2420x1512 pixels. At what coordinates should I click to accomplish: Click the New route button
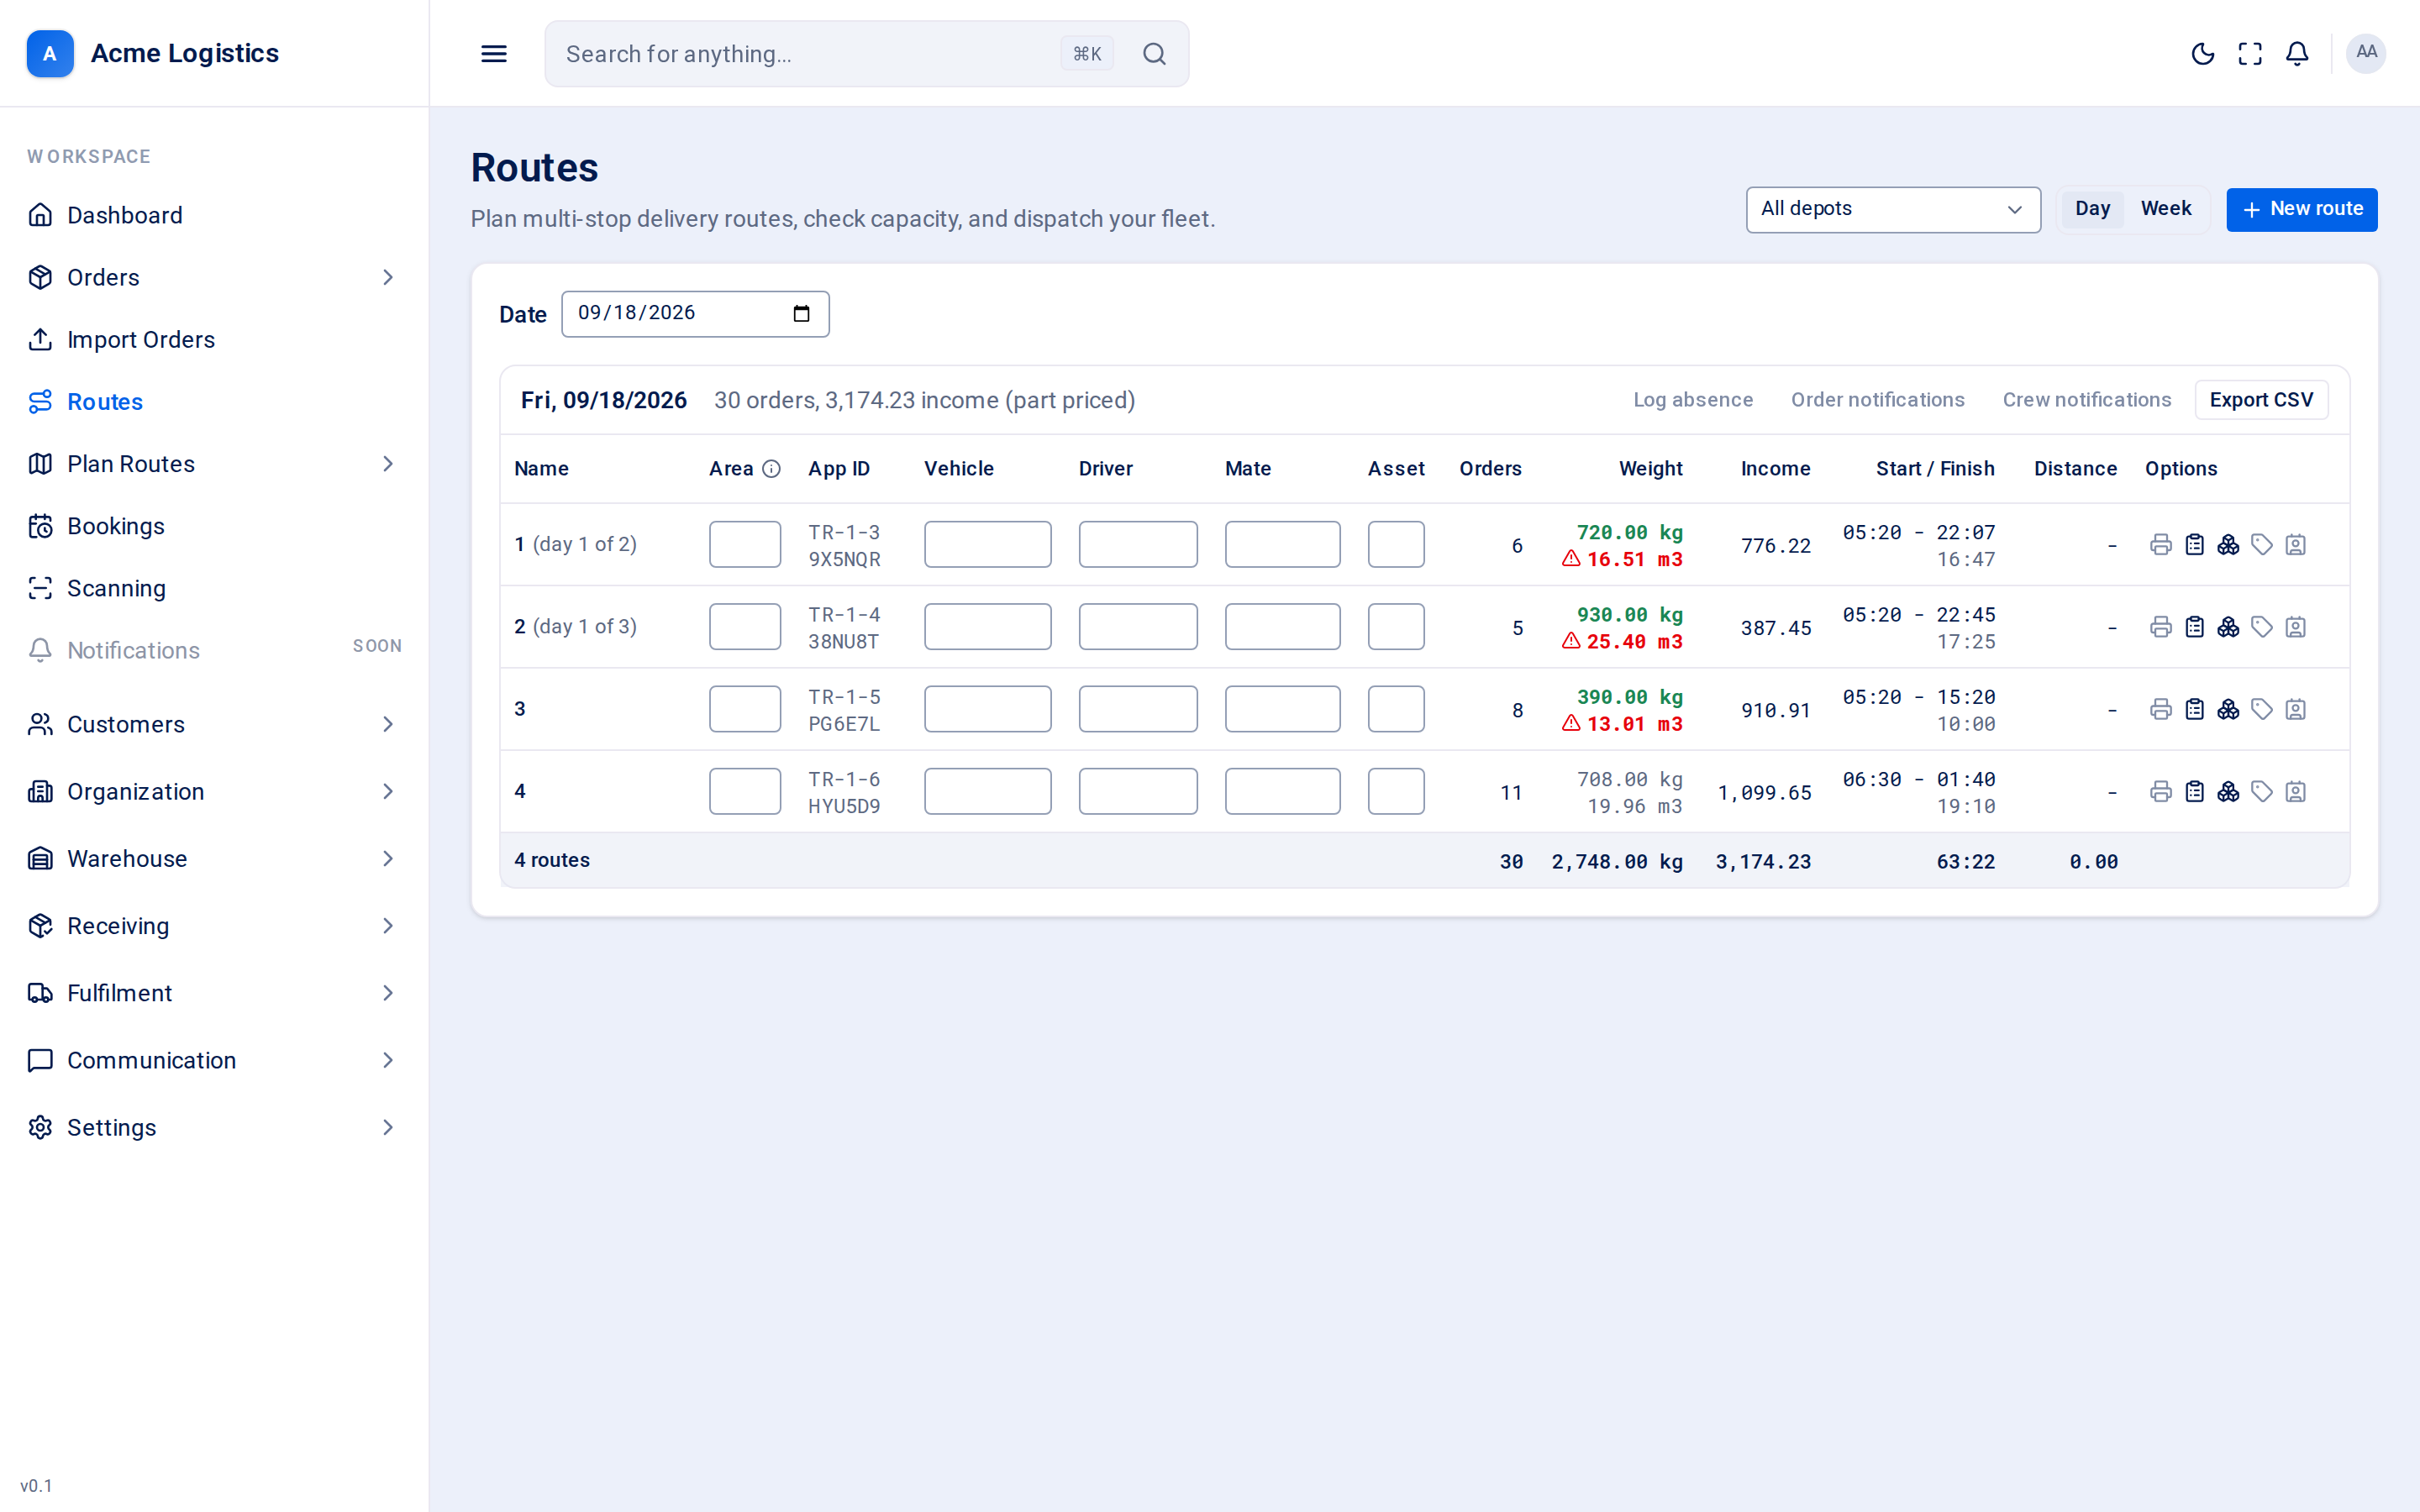2301,210
